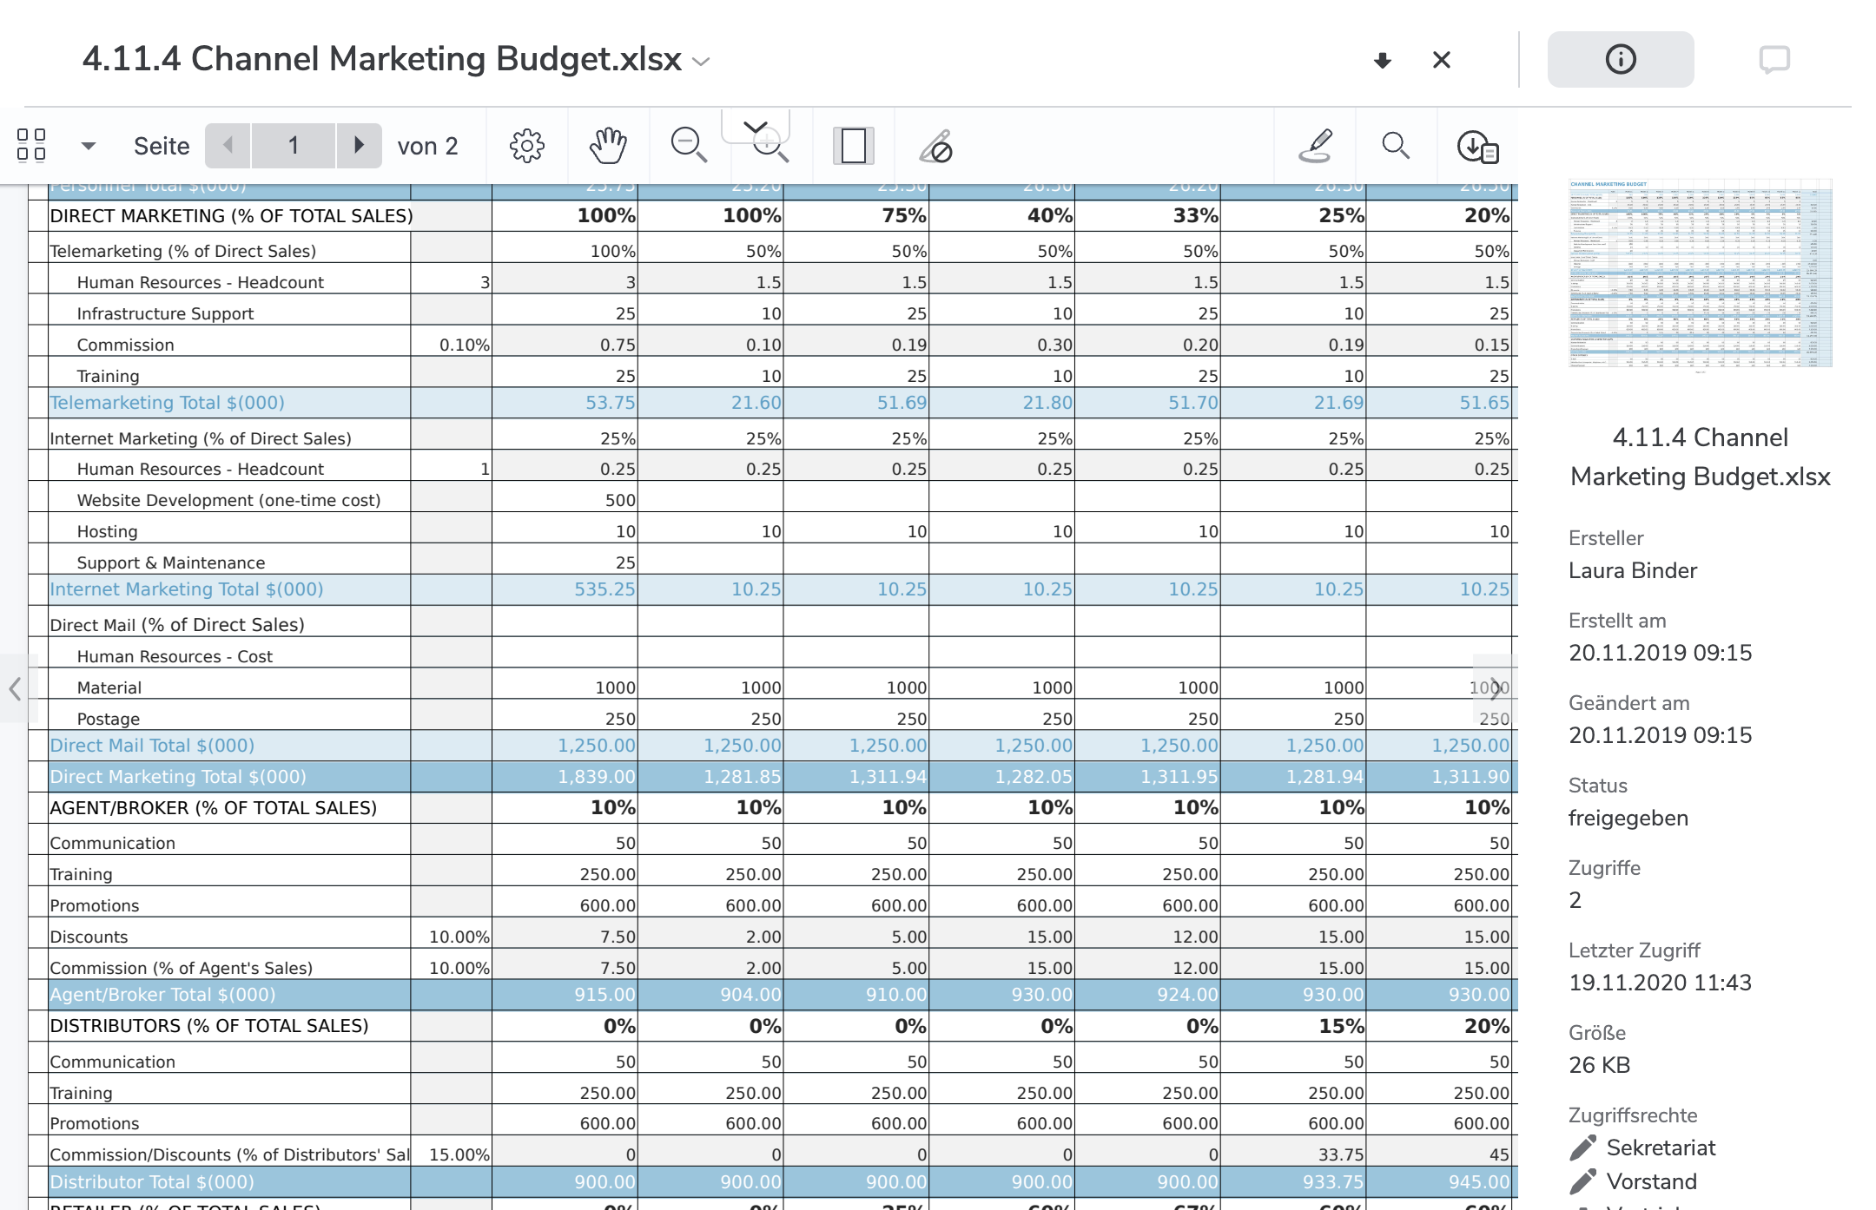Toggle hide annotations pen icon
This screenshot has height=1210, width=1876.
[x=935, y=146]
